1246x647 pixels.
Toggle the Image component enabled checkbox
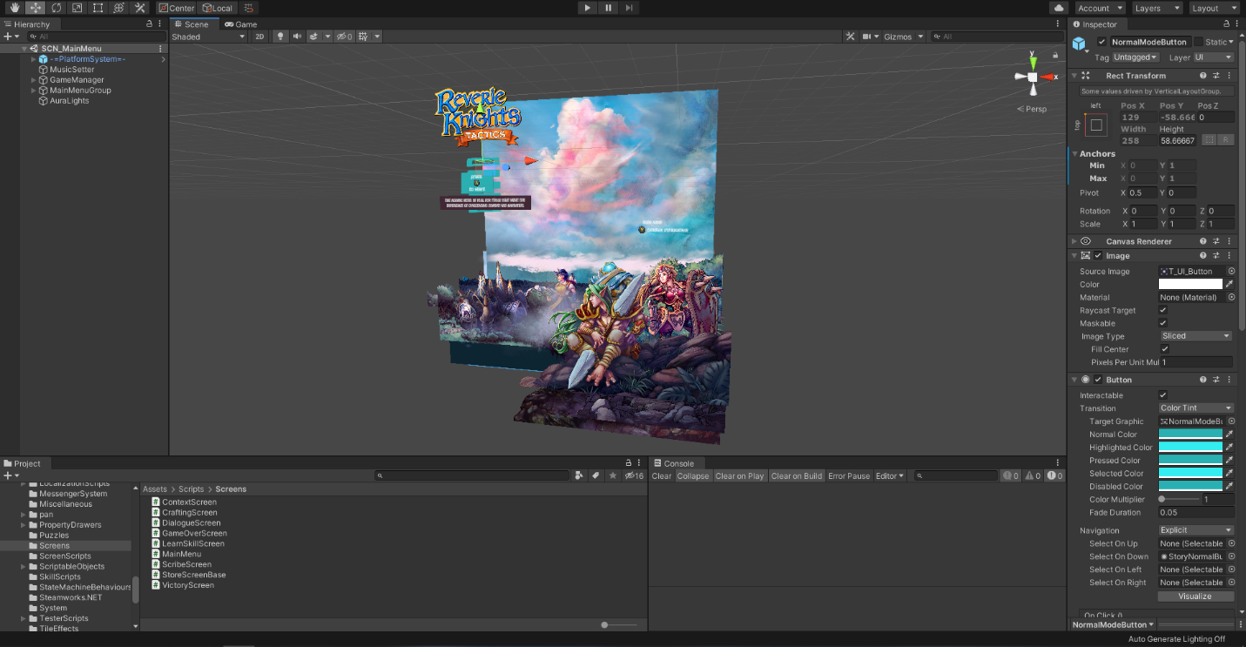(1098, 256)
